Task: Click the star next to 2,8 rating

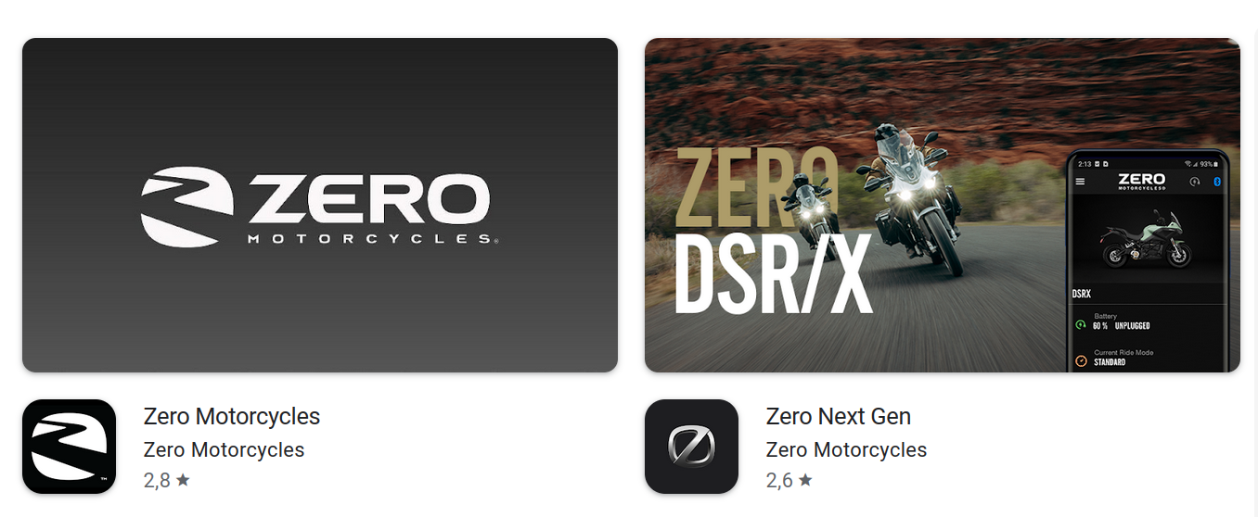Action: coord(183,480)
